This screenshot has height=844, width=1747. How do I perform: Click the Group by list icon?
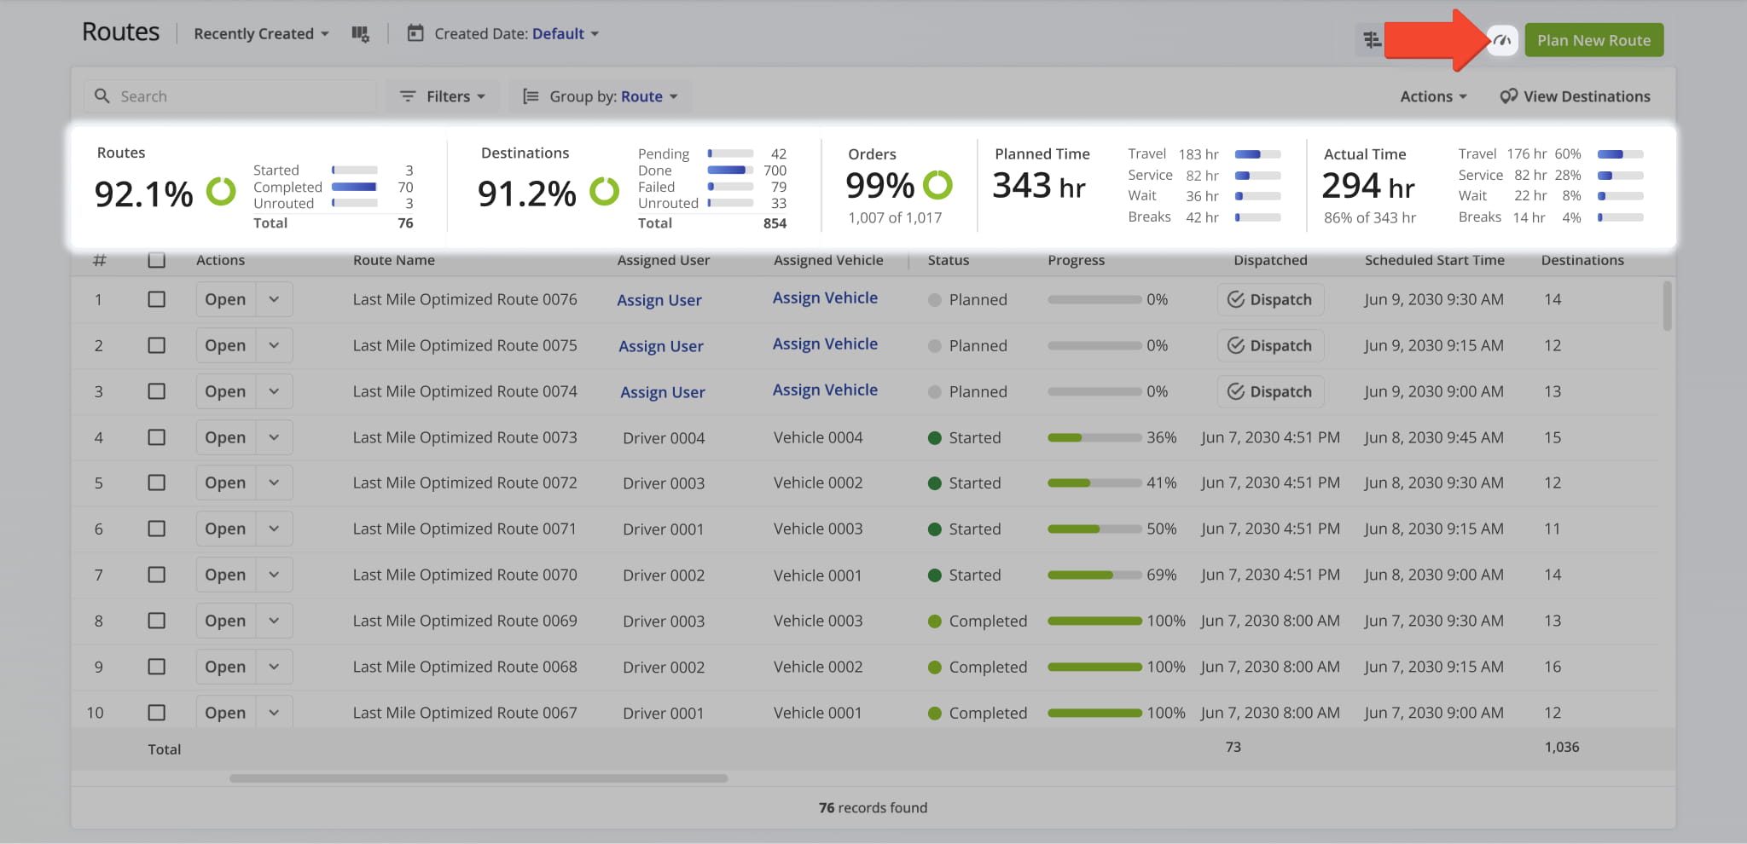[531, 96]
